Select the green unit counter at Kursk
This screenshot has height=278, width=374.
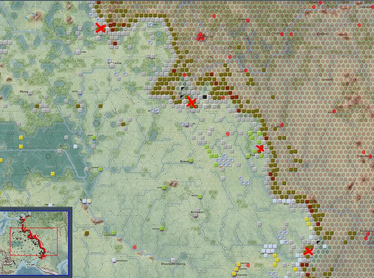191,161
